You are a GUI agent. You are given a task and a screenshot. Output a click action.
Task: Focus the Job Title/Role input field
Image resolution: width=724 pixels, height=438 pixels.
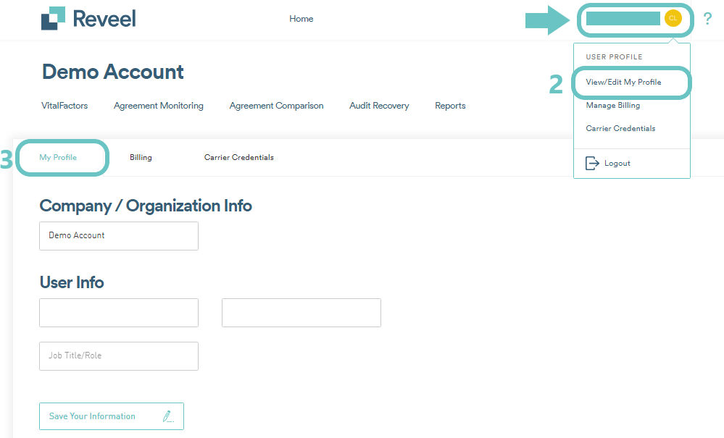(x=119, y=356)
